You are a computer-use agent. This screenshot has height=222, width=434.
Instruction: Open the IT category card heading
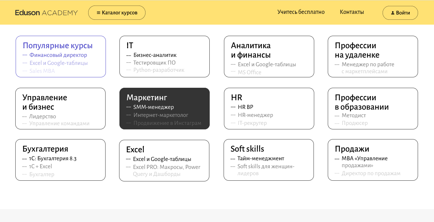coord(130,45)
